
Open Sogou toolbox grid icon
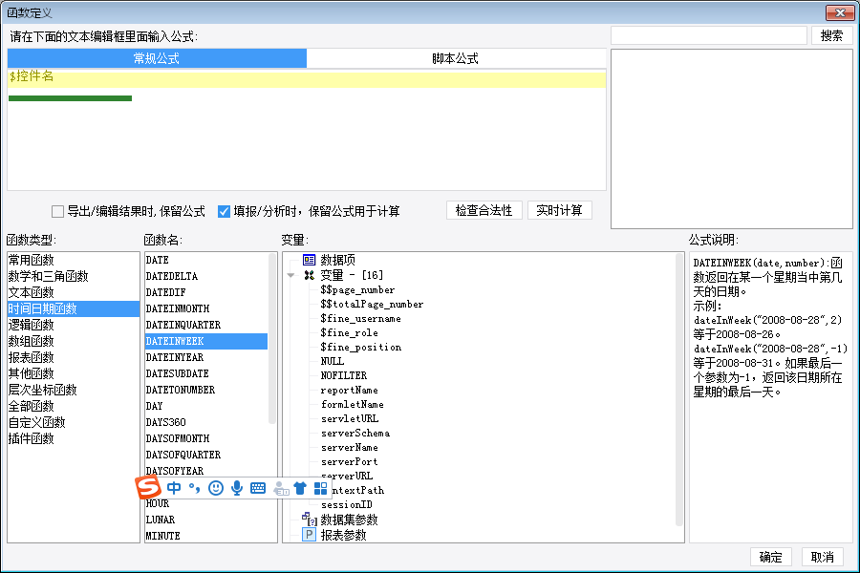(x=320, y=487)
